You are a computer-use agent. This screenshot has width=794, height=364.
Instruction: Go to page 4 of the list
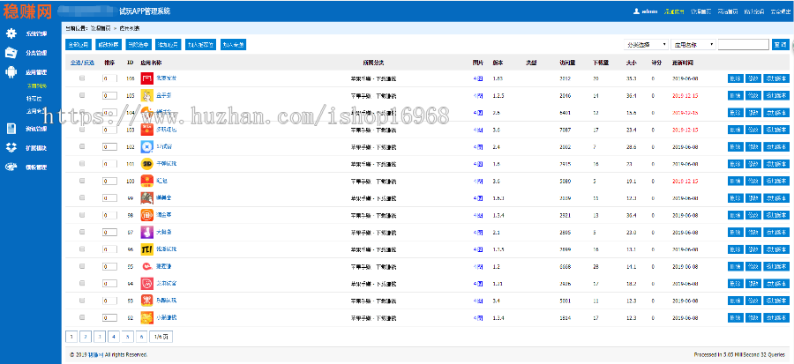pos(113,336)
